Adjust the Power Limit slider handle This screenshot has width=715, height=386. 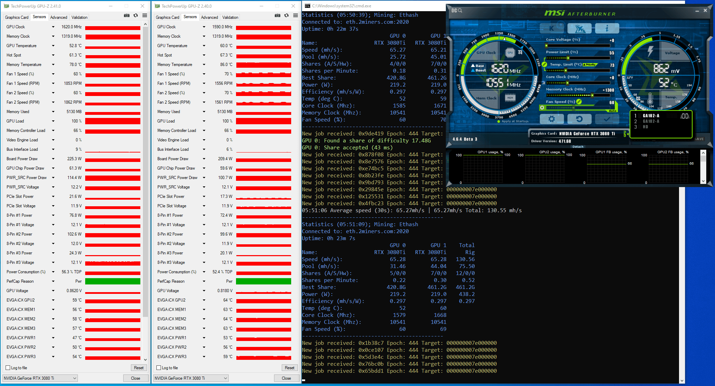click(568, 58)
